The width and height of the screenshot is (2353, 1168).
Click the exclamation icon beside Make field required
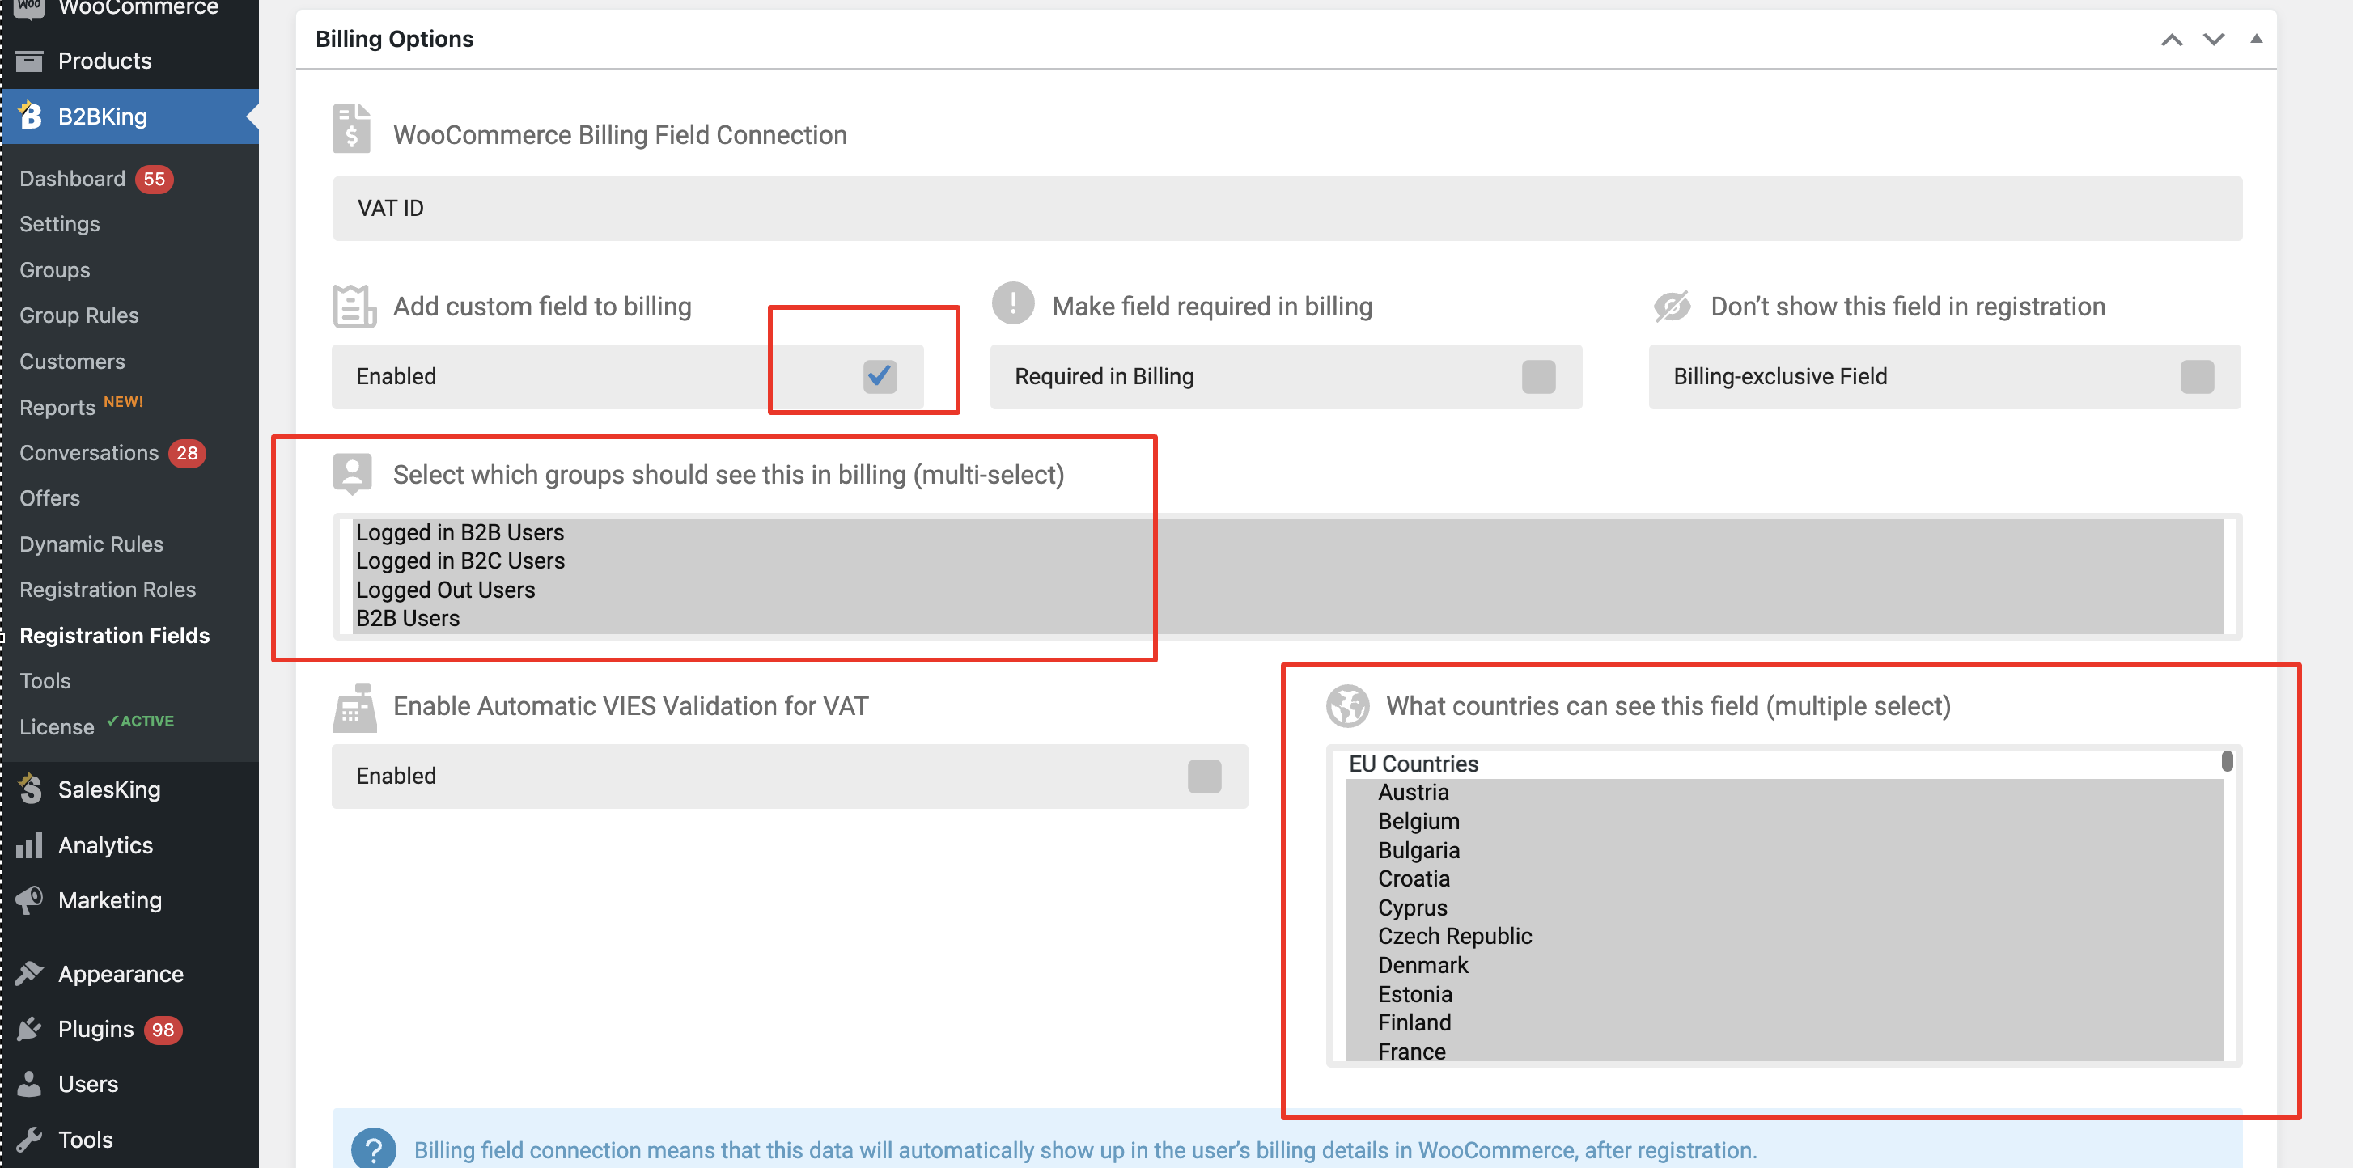[x=1013, y=303]
